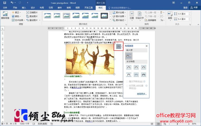The width and height of the screenshot is (201, 126).
Task: Expand the picture styles gallery More arrow
Action: click(110, 19)
